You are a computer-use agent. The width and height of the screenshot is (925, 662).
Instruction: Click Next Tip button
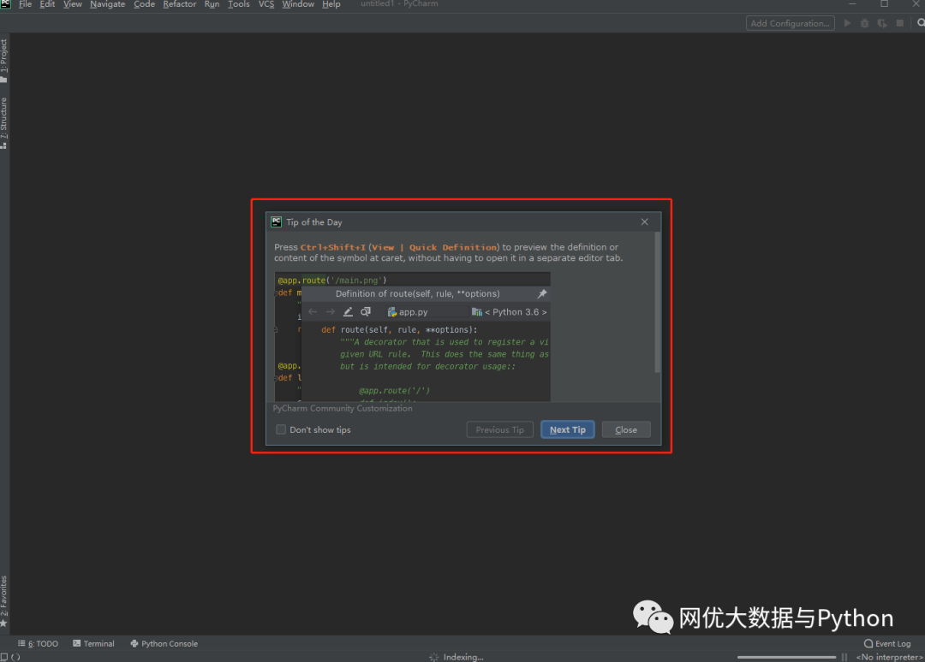coord(568,429)
